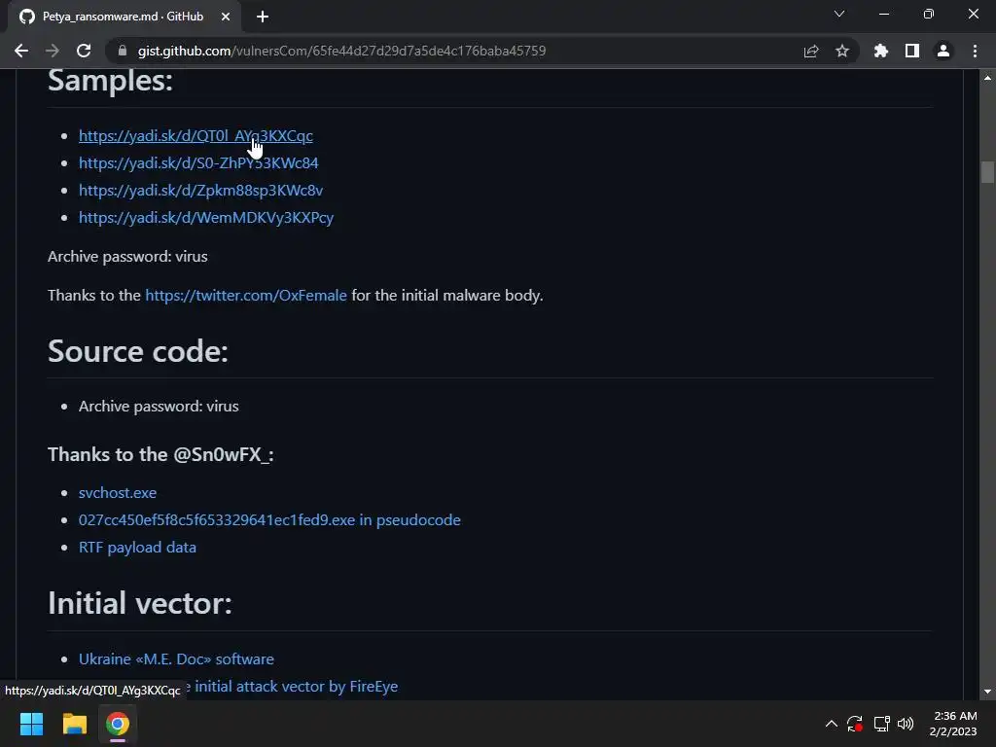Screen dimensions: 996x747
Task: Share this page via share icon
Action: [x=811, y=51]
